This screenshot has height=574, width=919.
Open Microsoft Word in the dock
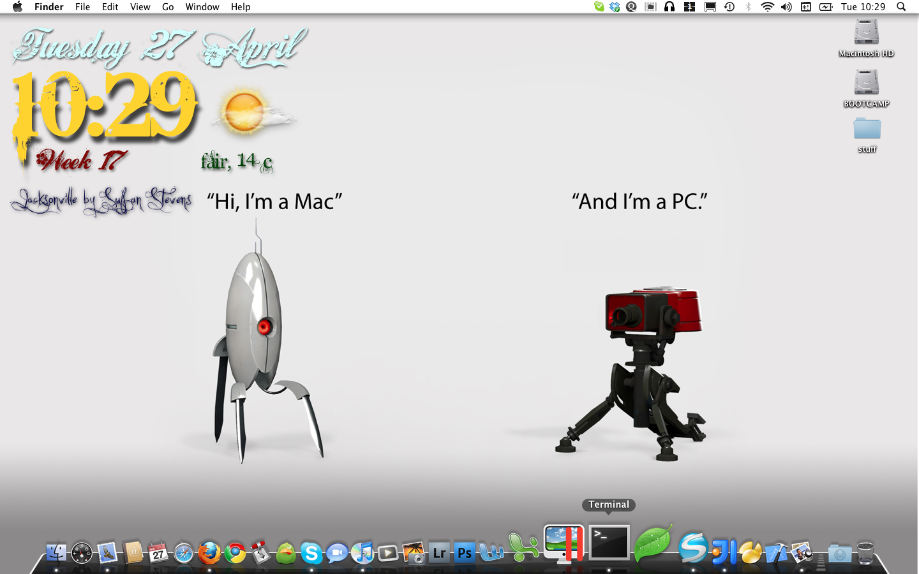click(x=491, y=552)
